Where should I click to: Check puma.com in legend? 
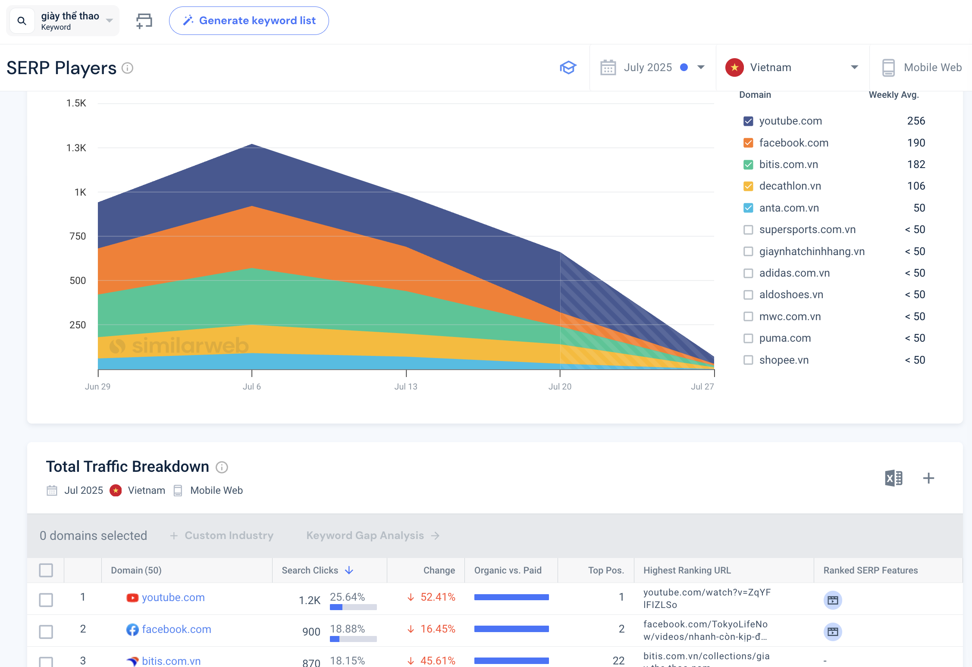[x=748, y=338]
